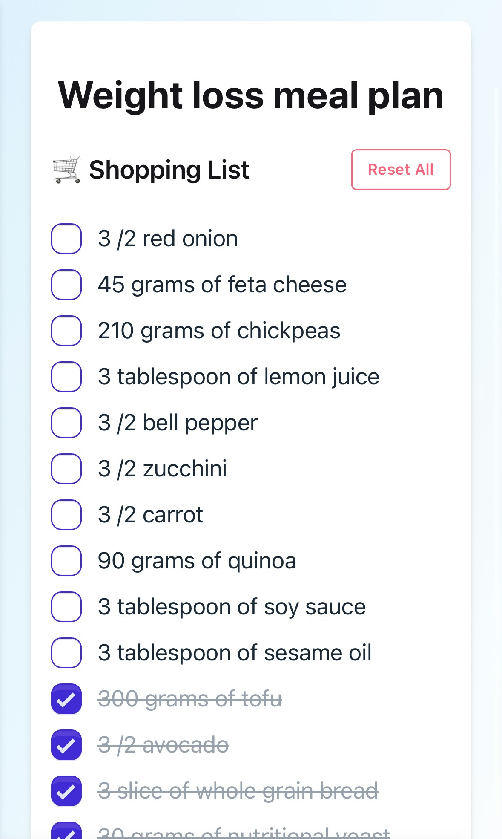Click the shopping cart icon
Screen dimensions: 502x839
tap(67, 170)
